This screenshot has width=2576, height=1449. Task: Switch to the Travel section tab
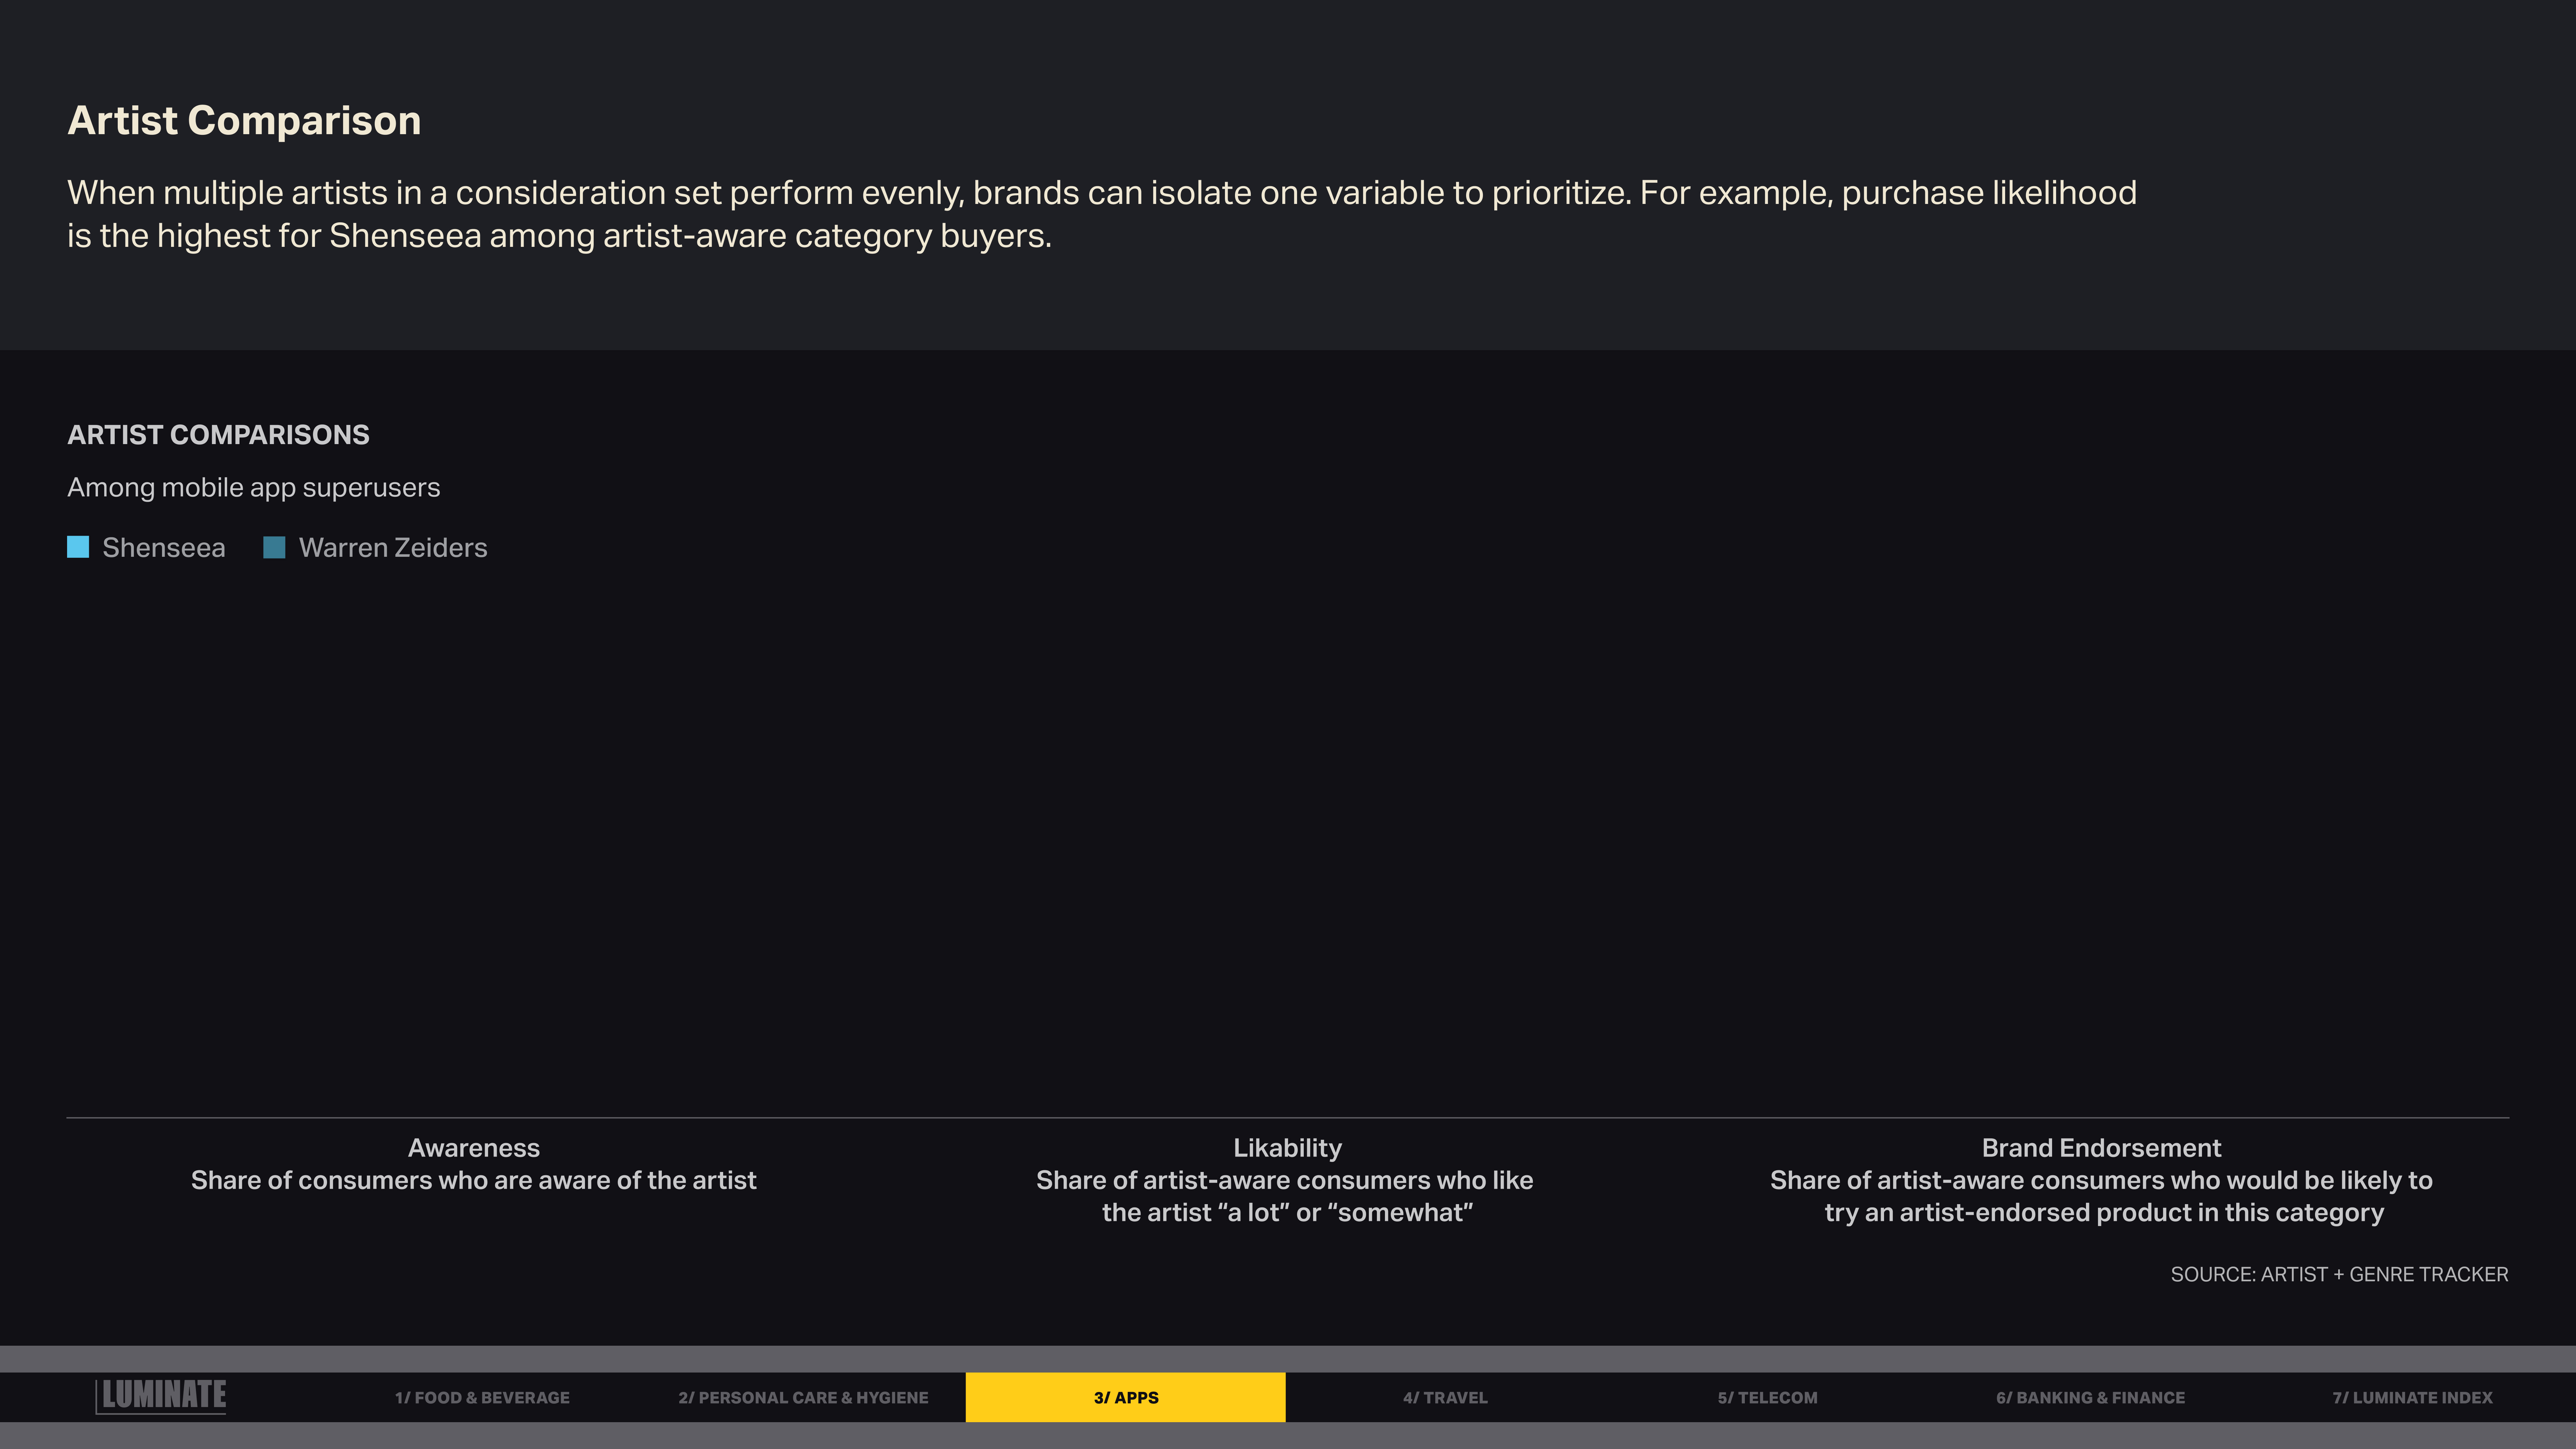[1445, 1397]
